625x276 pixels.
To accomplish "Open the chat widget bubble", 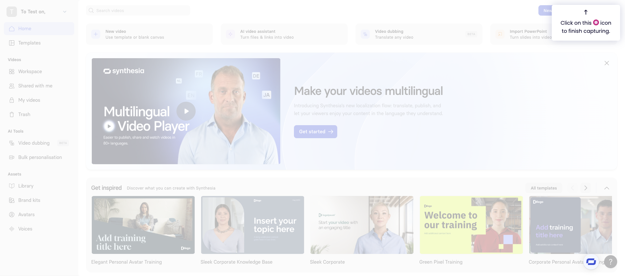I will tap(591, 262).
